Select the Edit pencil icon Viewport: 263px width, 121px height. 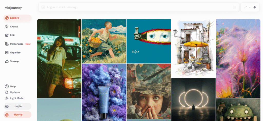pyautogui.click(x=7, y=35)
